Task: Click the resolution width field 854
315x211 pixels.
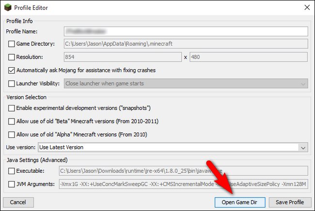Action: (x=123, y=57)
